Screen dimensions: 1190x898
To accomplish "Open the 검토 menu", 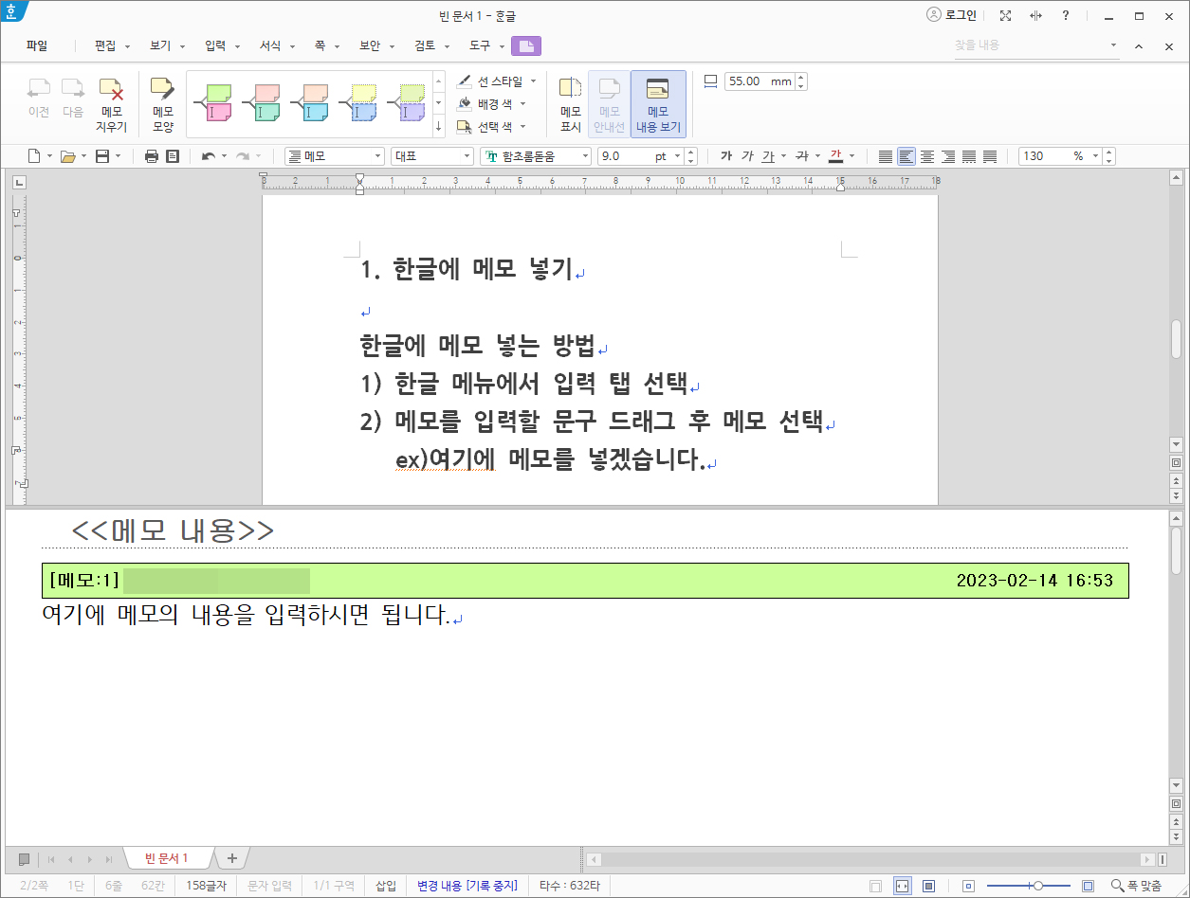I will pyautogui.click(x=425, y=45).
